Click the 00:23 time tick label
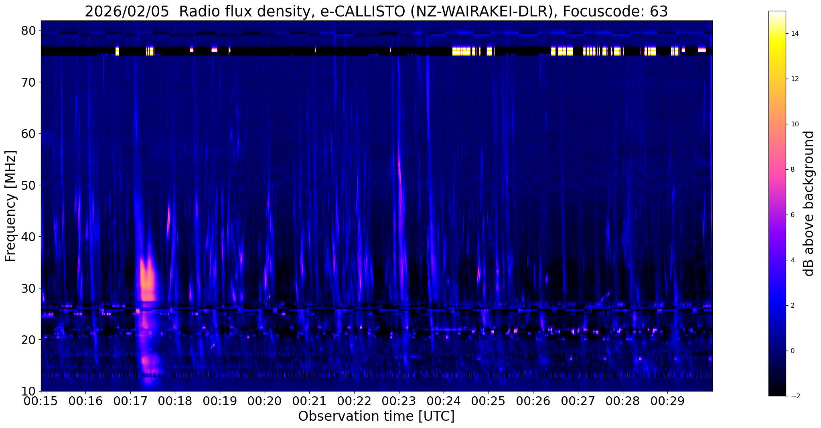This screenshot has width=821, height=428. (399, 401)
